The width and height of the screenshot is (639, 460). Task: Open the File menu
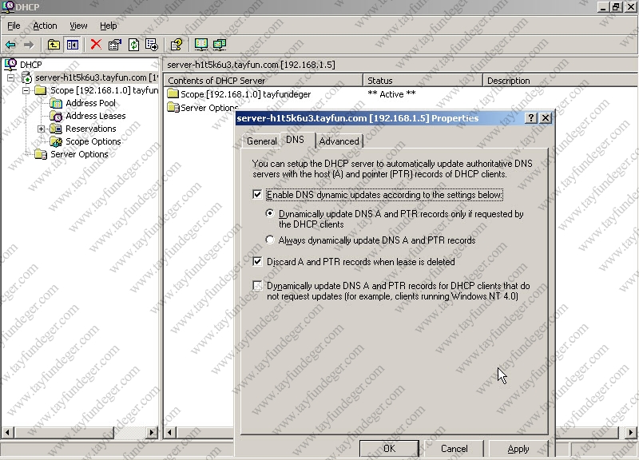(x=14, y=26)
